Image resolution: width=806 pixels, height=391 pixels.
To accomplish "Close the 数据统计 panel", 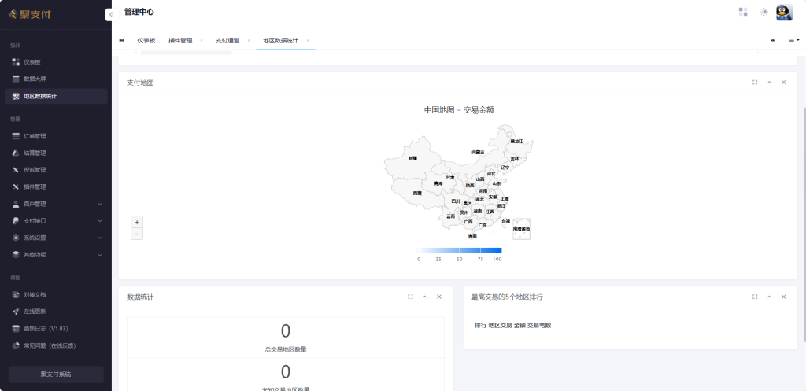I will click(x=439, y=297).
